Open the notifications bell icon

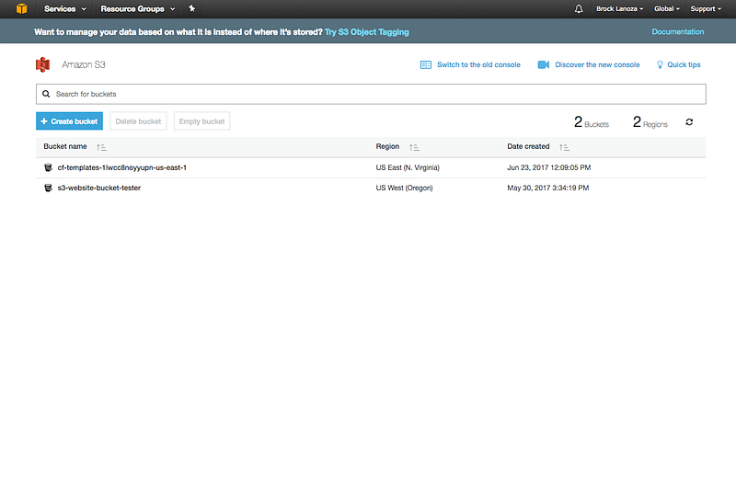pos(579,9)
